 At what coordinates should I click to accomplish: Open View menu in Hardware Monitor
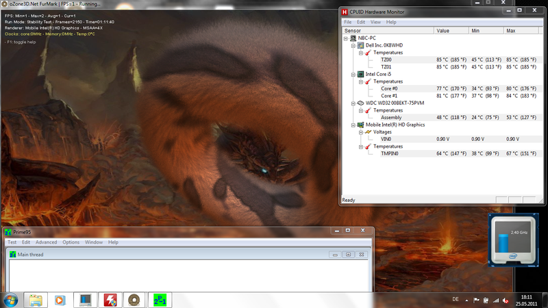[x=375, y=22]
